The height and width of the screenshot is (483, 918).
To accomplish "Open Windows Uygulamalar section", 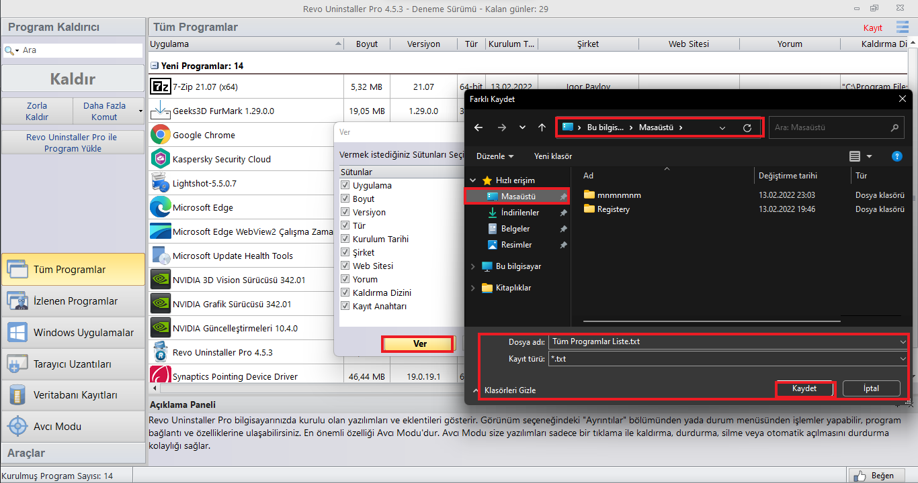I will (x=73, y=333).
